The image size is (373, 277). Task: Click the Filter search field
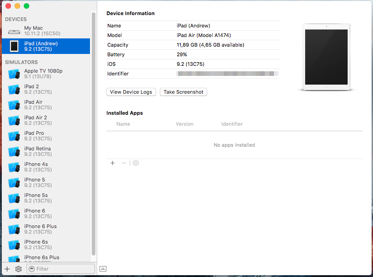(61, 269)
